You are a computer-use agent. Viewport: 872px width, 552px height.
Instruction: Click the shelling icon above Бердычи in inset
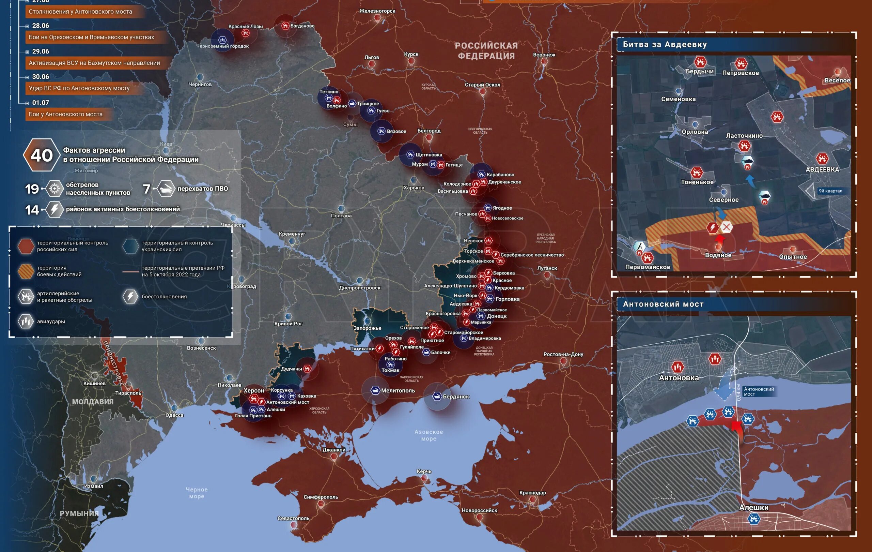700,62
